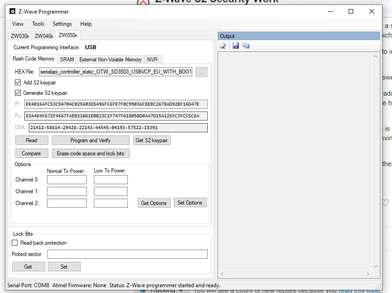
Task: Open the Settings menu
Action: click(x=62, y=24)
